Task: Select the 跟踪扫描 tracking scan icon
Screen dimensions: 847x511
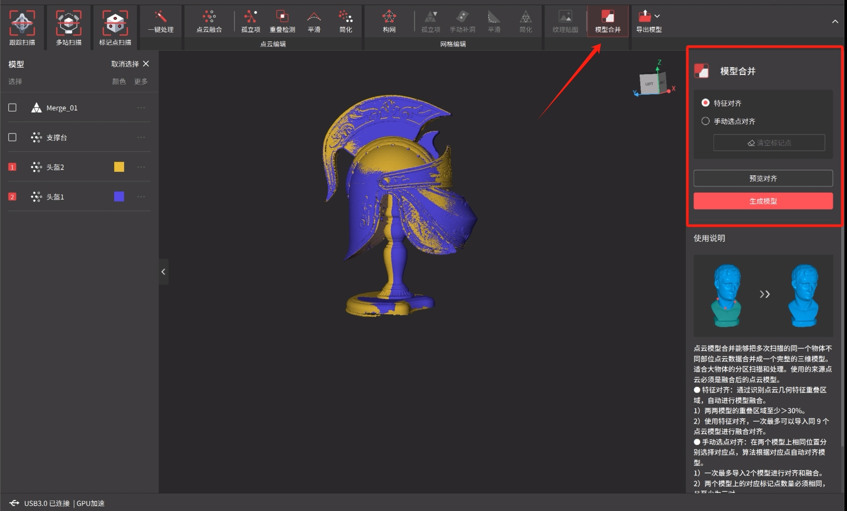Action: (x=22, y=24)
